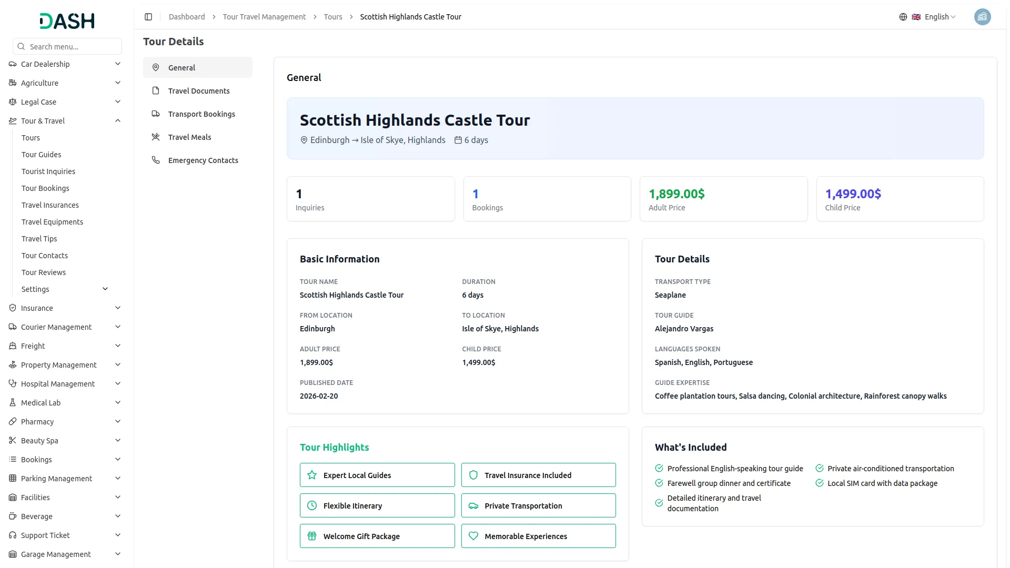The image size is (1010, 568).
Task: Switch to the Travel Documents tab
Action: (198, 90)
